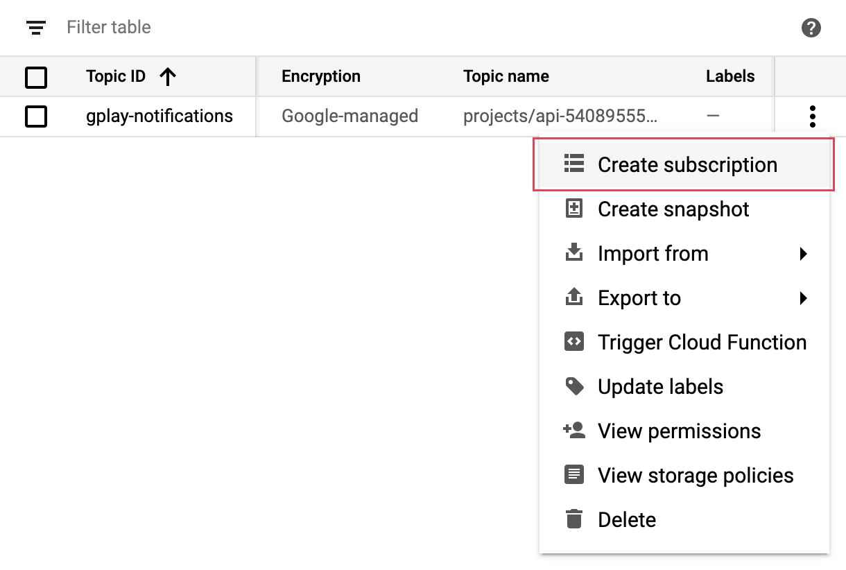Expand the Import from submenu arrow
The height and width of the screenshot is (570, 846).
click(x=803, y=254)
